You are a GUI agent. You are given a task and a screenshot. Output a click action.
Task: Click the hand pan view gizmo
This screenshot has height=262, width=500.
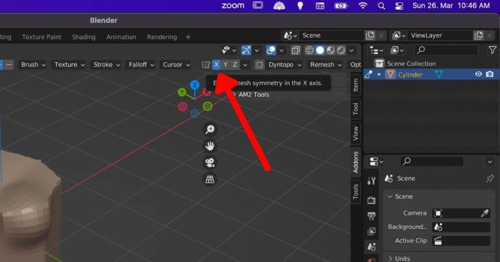tap(210, 146)
